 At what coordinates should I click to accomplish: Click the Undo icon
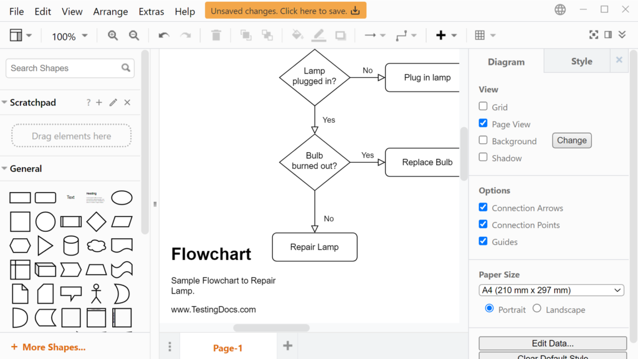pos(163,36)
